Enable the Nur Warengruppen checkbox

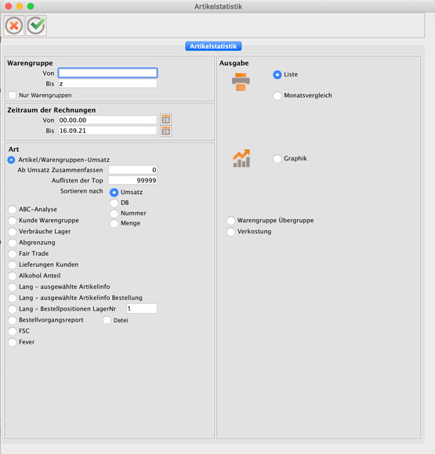pyautogui.click(x=13, y=95)
